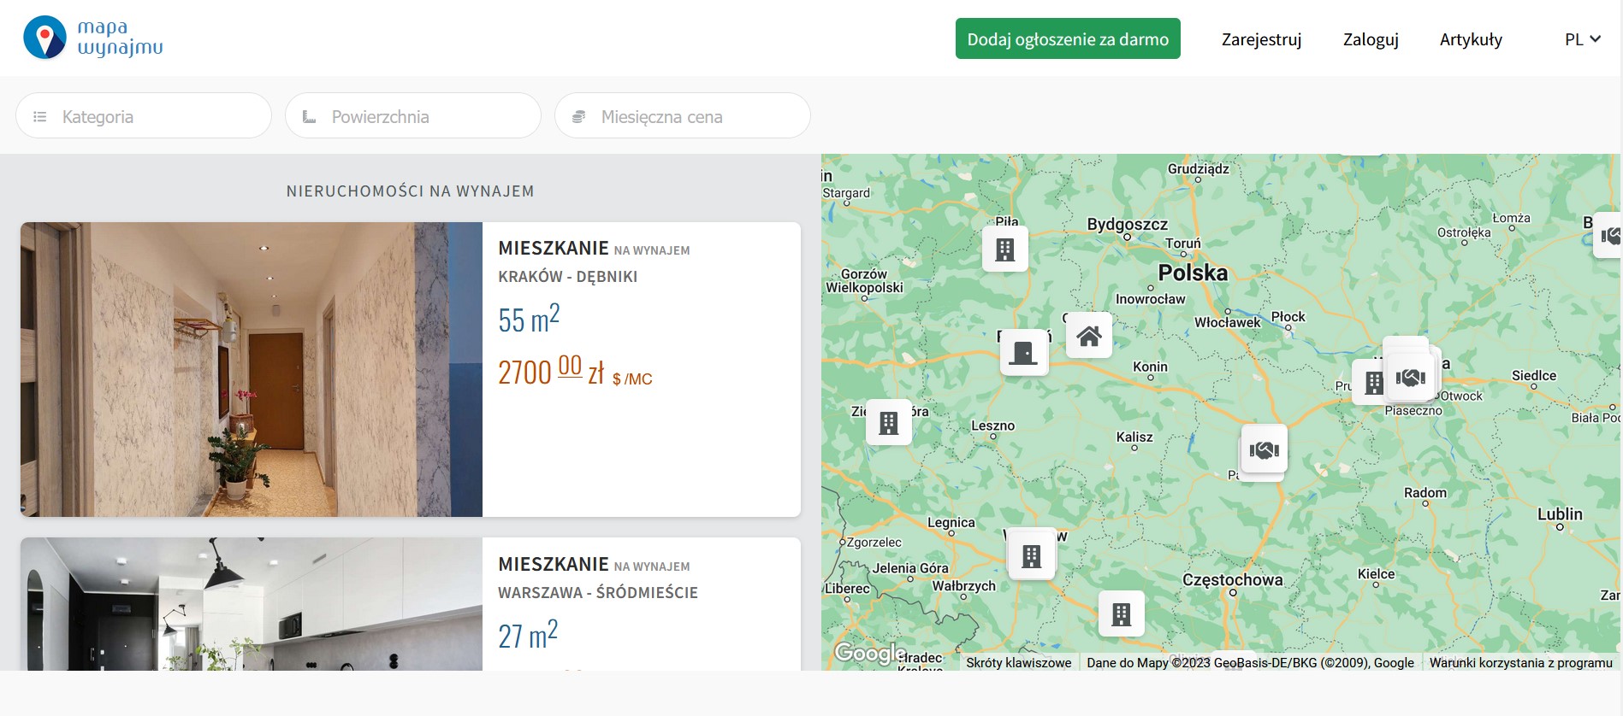Click the Bydgoszcz city label on map
The height and width of the screenshot is (716, 1623).
[1127, 224]
